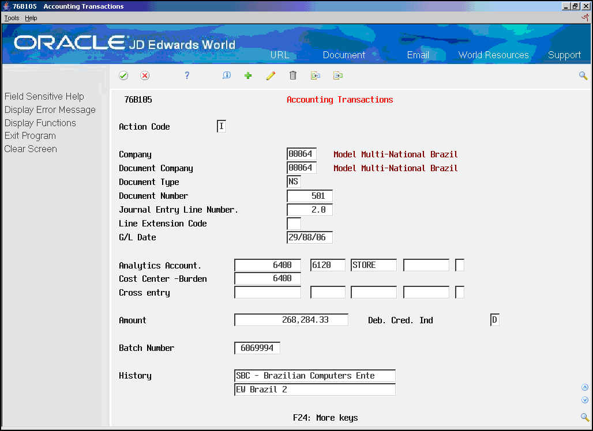The height and width of the screenshot is (431, 593).
Task: Select Display Functions in the sidebar
Action: click(x=40, y=123)
